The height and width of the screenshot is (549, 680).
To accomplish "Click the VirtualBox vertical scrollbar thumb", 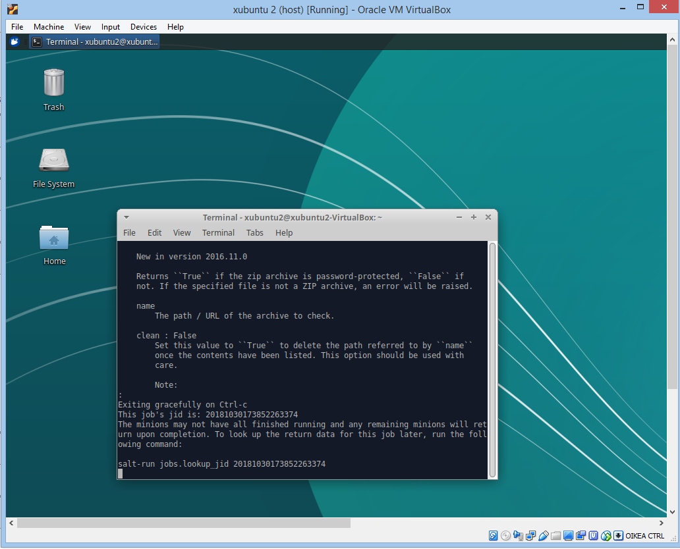I will pyautogui.click(x=672, y=217).
